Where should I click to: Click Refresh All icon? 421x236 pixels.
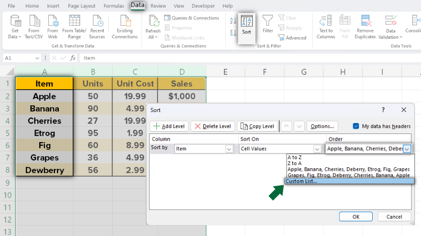point(154,21)
